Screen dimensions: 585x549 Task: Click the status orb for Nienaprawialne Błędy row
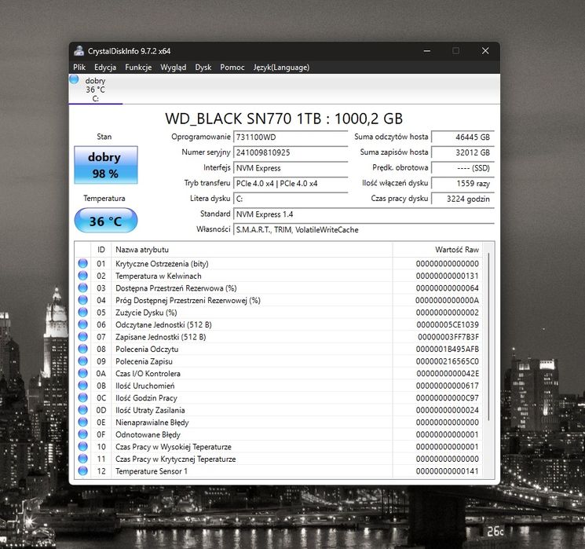coord(82,422)
